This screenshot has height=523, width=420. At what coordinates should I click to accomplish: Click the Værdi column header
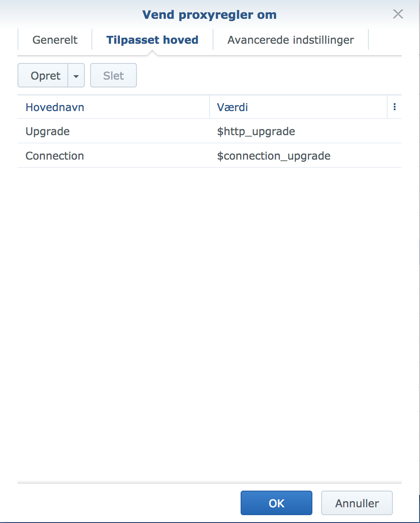pyautogui.click(x=232, y=107)
